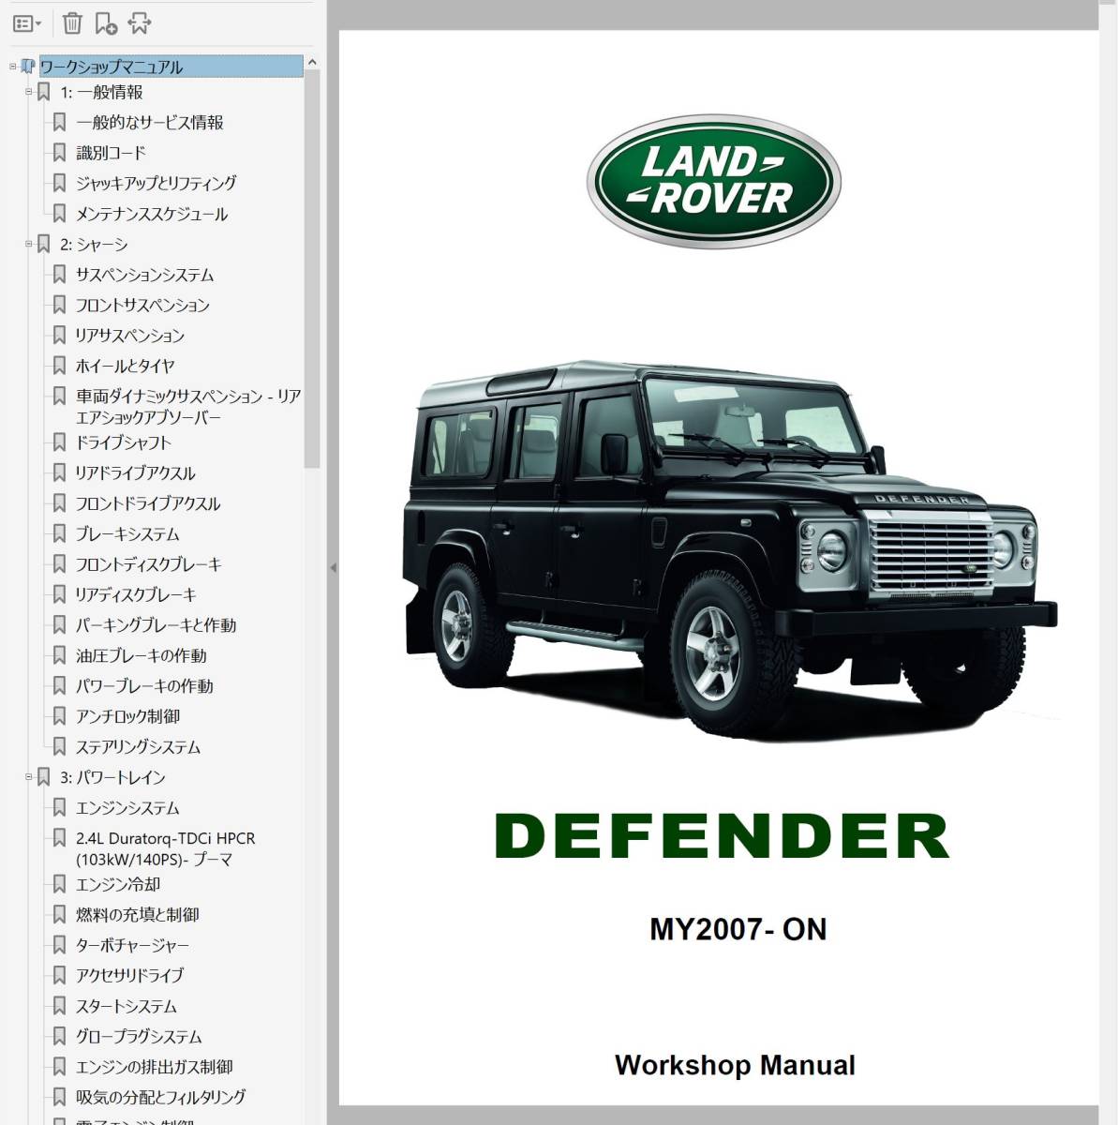Collapse the ワークショップマニュアル root node
1118x1125 pixels.
[13, 67]
